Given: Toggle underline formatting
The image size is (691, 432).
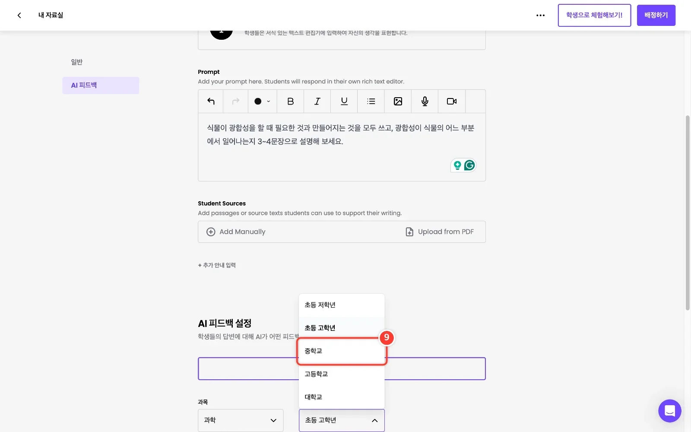Looking at the screenshot, I should 344,101.
